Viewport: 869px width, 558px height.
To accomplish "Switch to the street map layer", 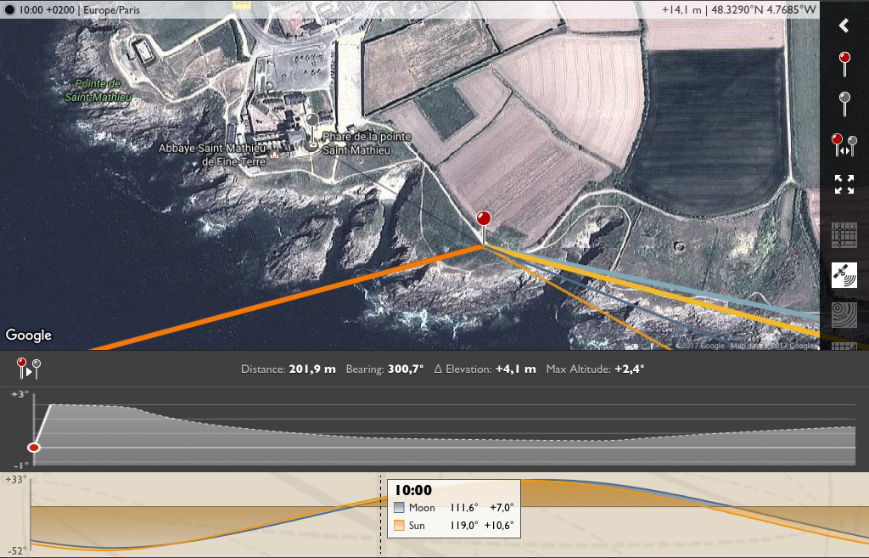I will tap(844, 235).
